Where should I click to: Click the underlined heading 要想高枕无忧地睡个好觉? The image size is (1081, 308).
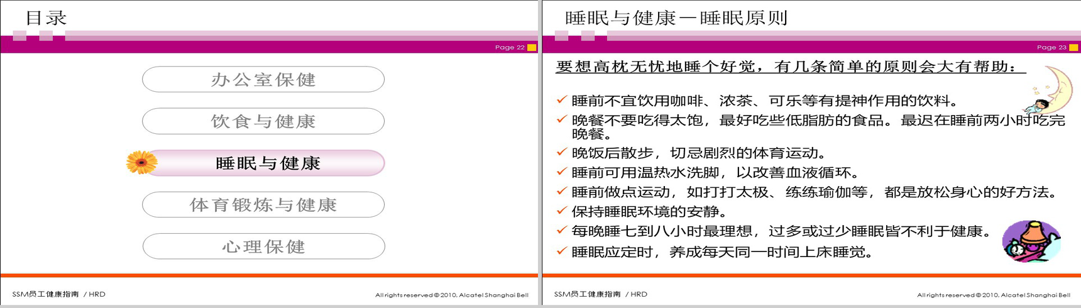(791, 67)
